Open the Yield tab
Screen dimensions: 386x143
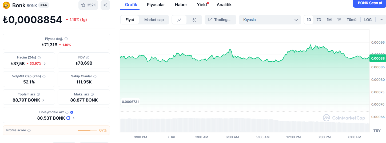tap(202, 5)
